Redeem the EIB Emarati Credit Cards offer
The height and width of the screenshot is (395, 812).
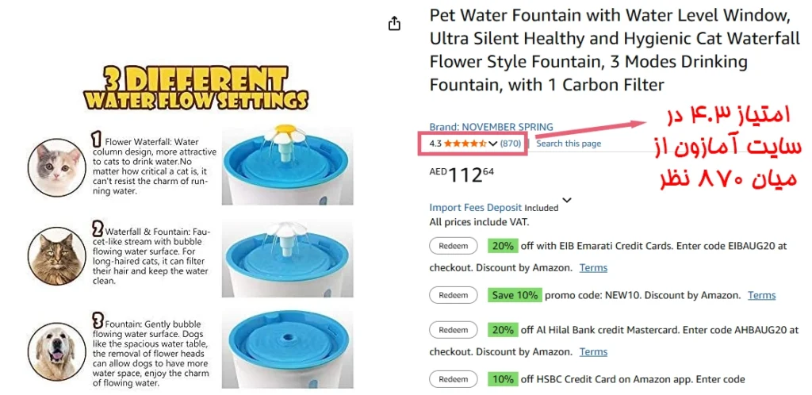click(454, 246)
